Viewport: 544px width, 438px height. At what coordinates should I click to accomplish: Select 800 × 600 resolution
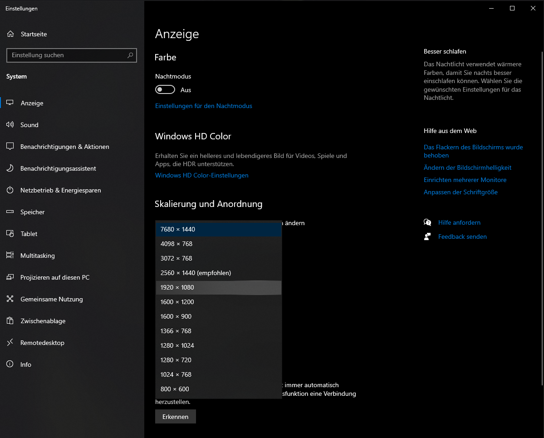tap(219, 390)
